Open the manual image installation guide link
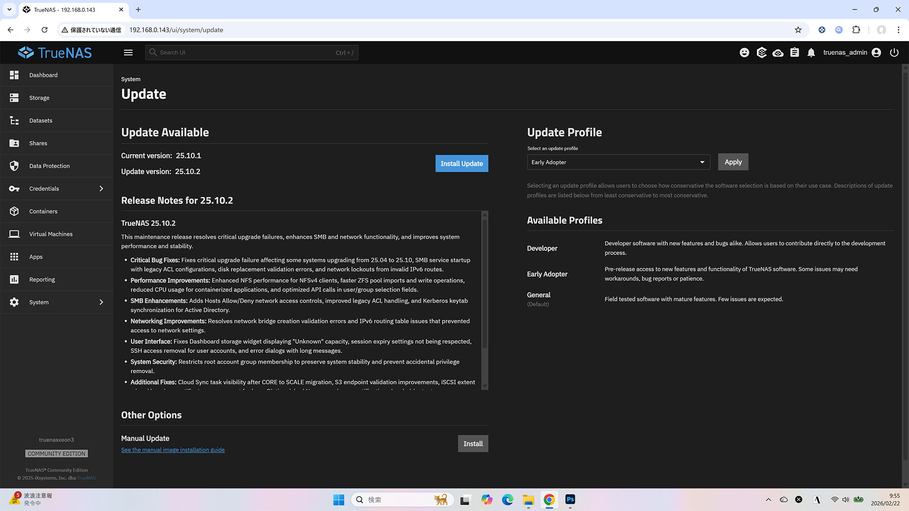909x511 pixels. (x=173, y=450)
